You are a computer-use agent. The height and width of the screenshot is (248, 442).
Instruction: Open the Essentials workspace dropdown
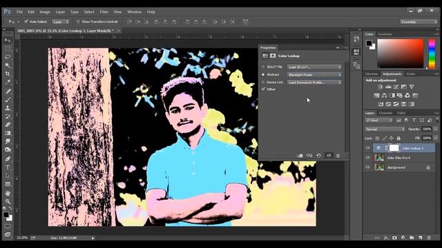pyautogui.click(x=419, y=22)
